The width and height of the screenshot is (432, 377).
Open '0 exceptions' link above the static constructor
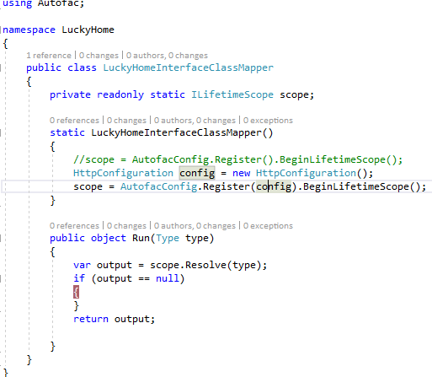[268, 121]
